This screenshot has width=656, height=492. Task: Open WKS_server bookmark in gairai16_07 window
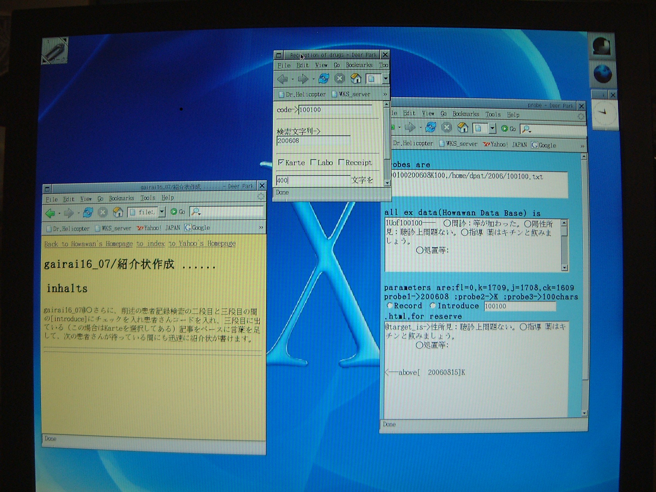click(113, 228)
